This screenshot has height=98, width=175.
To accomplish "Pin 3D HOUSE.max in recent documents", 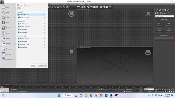I will click(x=45, y=17).
